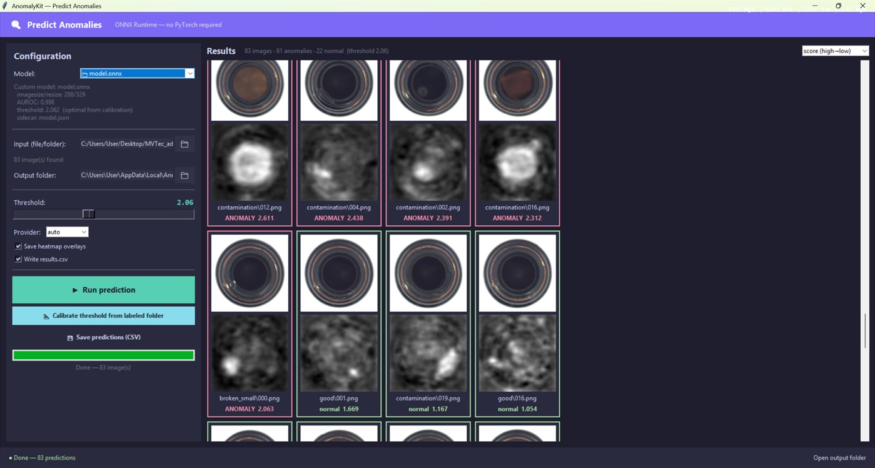Click the Results heading
Viewport: 875px width, 468px height.
[221, 51]
